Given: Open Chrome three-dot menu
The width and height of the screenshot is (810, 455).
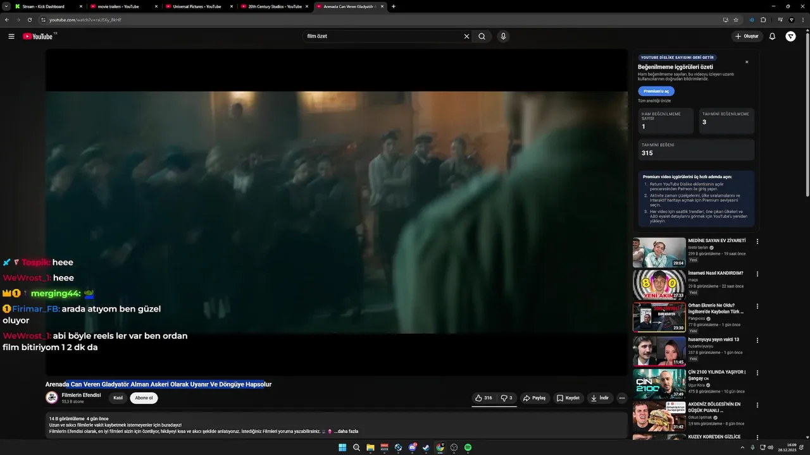Looking at the screenshot, I should point(803,20).
